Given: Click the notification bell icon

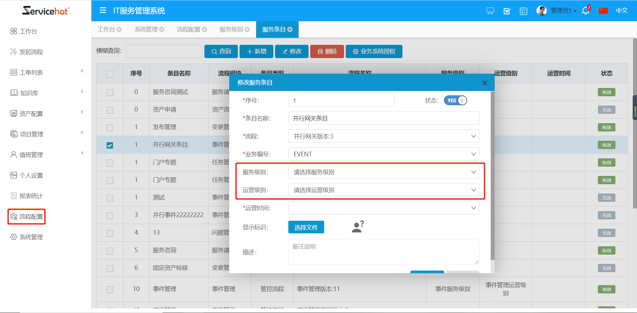Looking at the screenshot, I should tap(586, 11).
